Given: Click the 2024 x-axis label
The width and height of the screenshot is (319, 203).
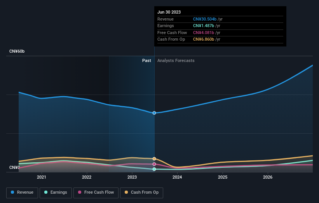Looking at the screenshot, I should 177,177.
